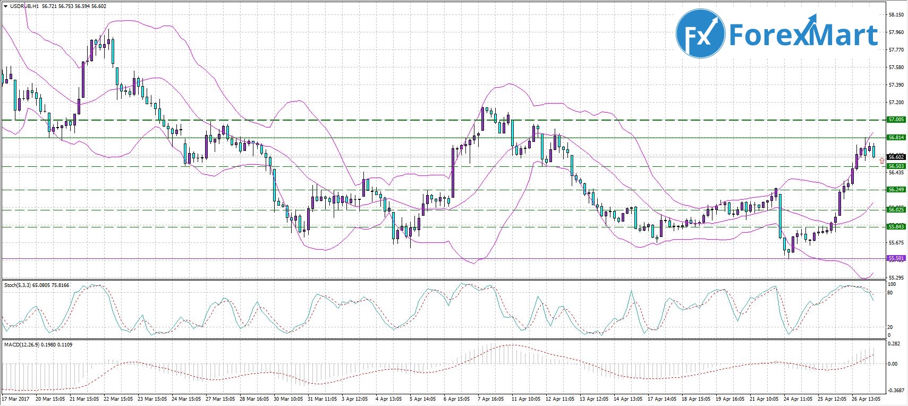Click the current price tag 56.602
This screenshot has height=406, width=908.
coord(896,157)
